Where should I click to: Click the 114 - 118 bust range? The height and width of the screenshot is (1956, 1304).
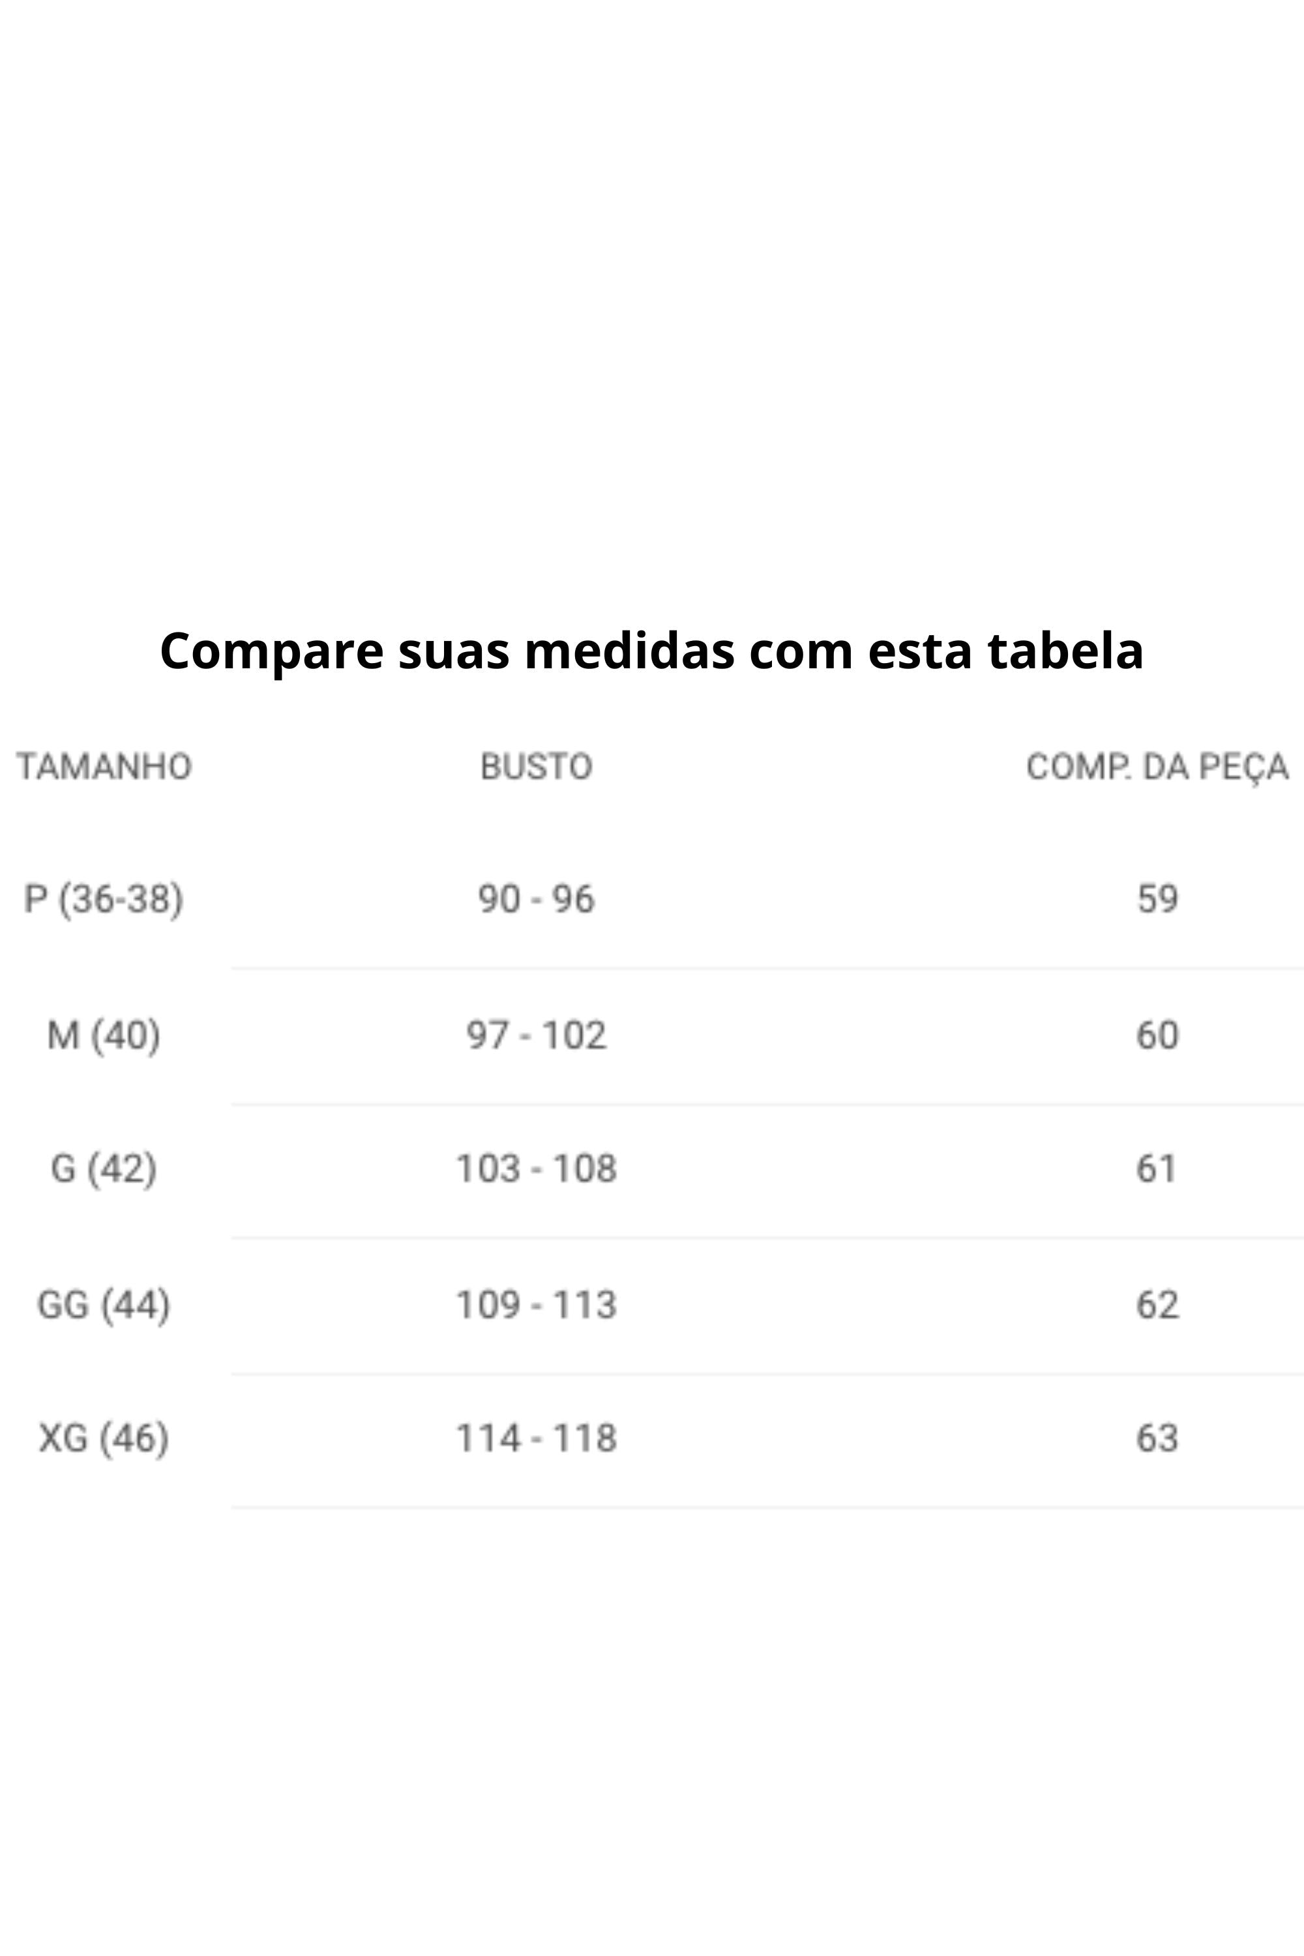[537, 1438]
